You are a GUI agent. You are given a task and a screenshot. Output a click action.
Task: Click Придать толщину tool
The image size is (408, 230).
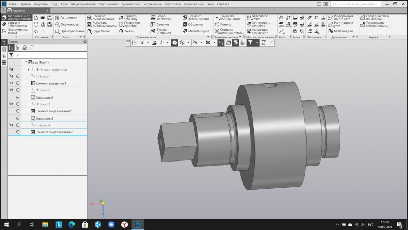coord(129,17)
